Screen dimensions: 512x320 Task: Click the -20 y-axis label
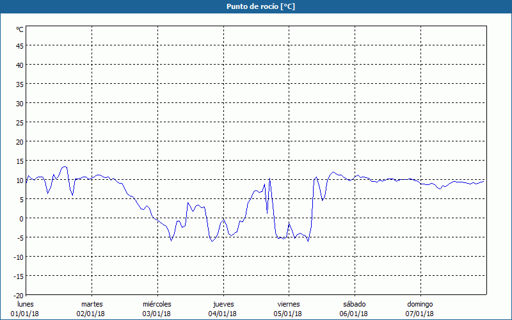(x=19, y=295)
